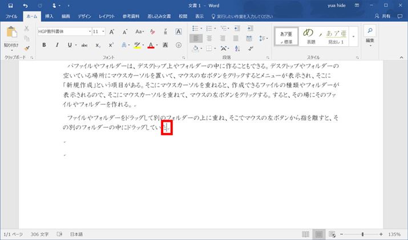The width and height of the screenshot is (408, 240).
Task: Open the ruby phonetic guide tool
Action: coord(165,32)
